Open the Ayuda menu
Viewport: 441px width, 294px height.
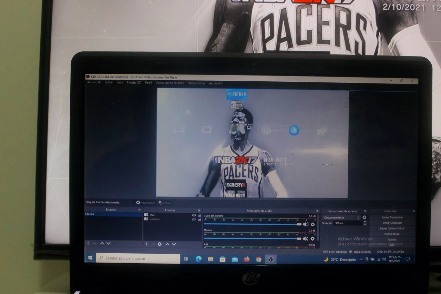(x=216, y=83)
